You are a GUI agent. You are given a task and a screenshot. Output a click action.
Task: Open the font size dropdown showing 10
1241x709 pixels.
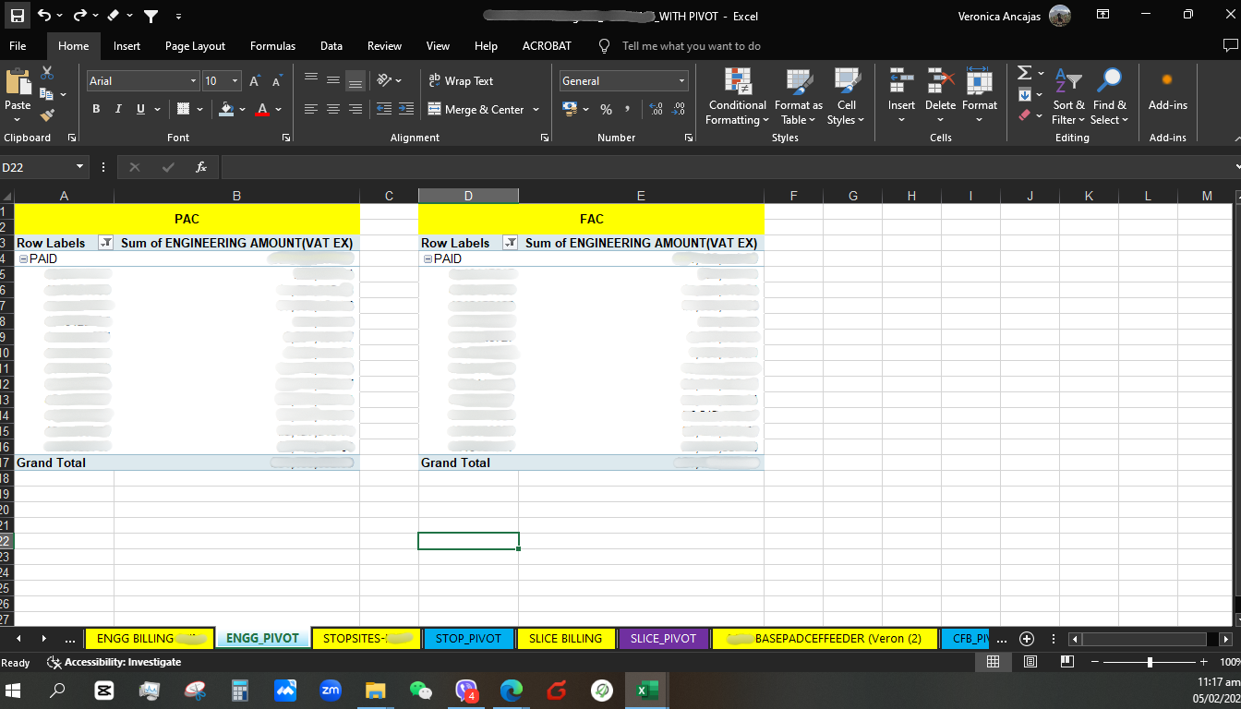[235, 81]
